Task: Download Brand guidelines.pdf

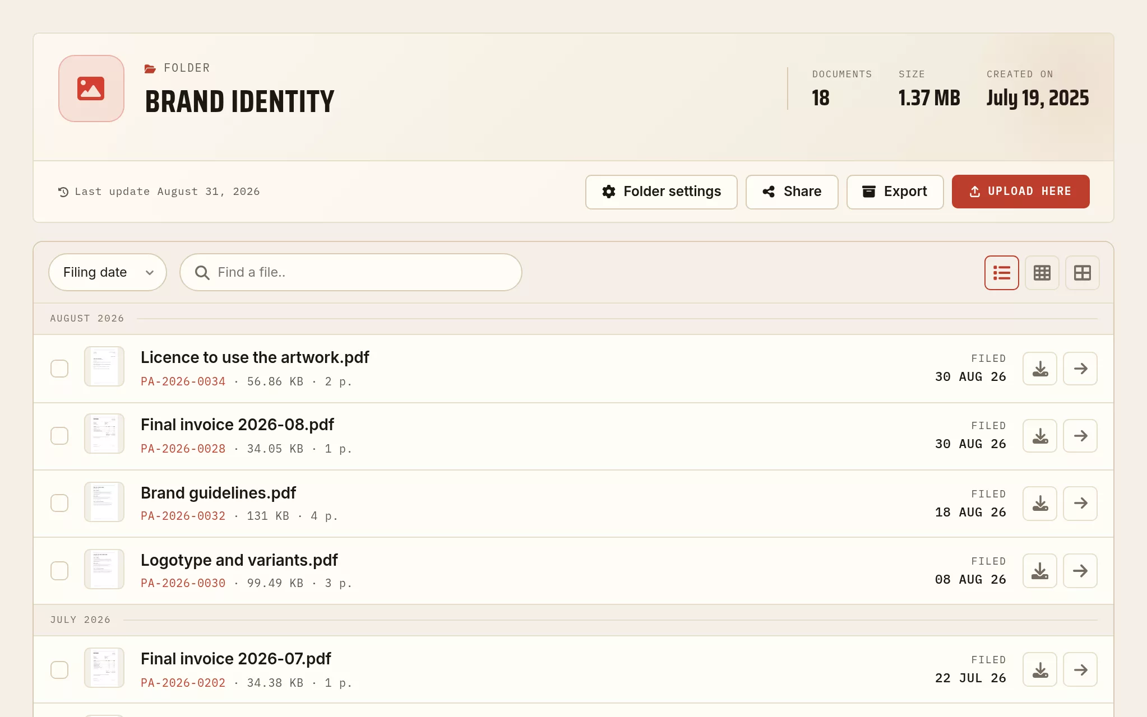Action: [x=1040, y=503]
